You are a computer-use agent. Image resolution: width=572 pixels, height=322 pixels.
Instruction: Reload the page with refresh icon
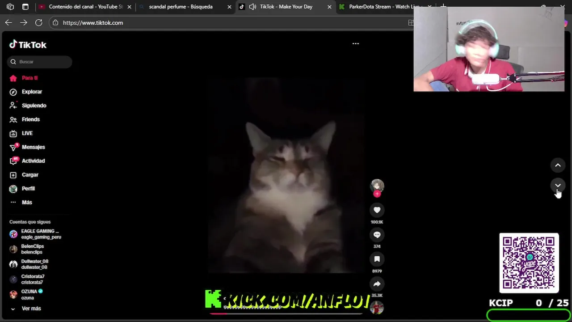pos(39,23)
